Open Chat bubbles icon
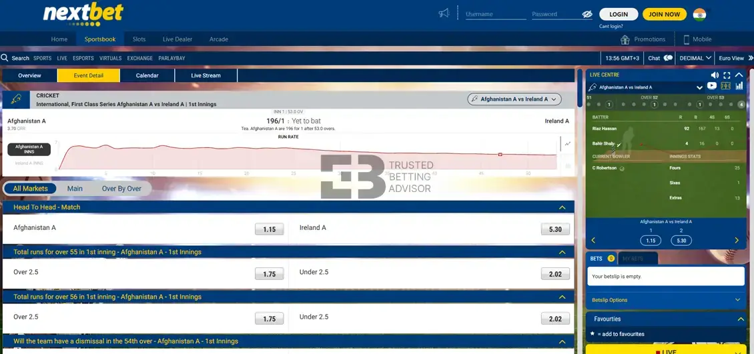754x354 pixels. tap(668, 58)
